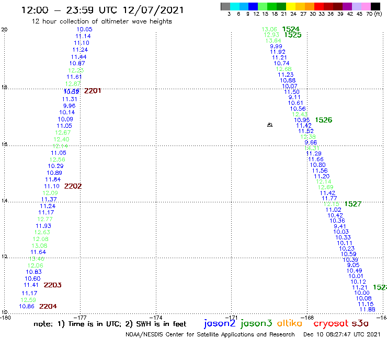Click the wave height value 9.96

[x=70, y=106]
